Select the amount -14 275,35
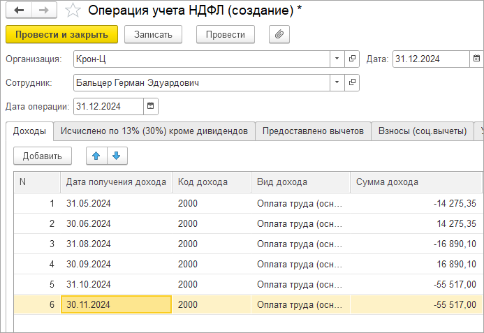The height and width of the screenshot is (333, 484). (x=416, y=203)
